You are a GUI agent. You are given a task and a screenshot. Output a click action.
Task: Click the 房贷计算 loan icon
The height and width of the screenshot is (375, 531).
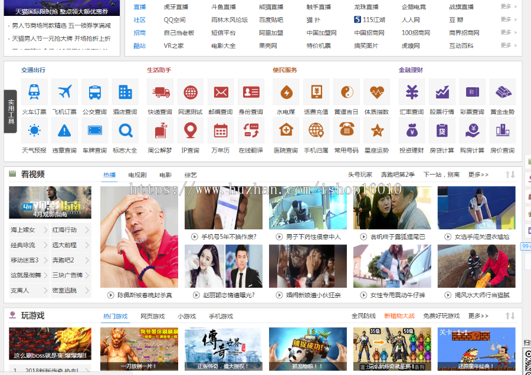(442, 130)
